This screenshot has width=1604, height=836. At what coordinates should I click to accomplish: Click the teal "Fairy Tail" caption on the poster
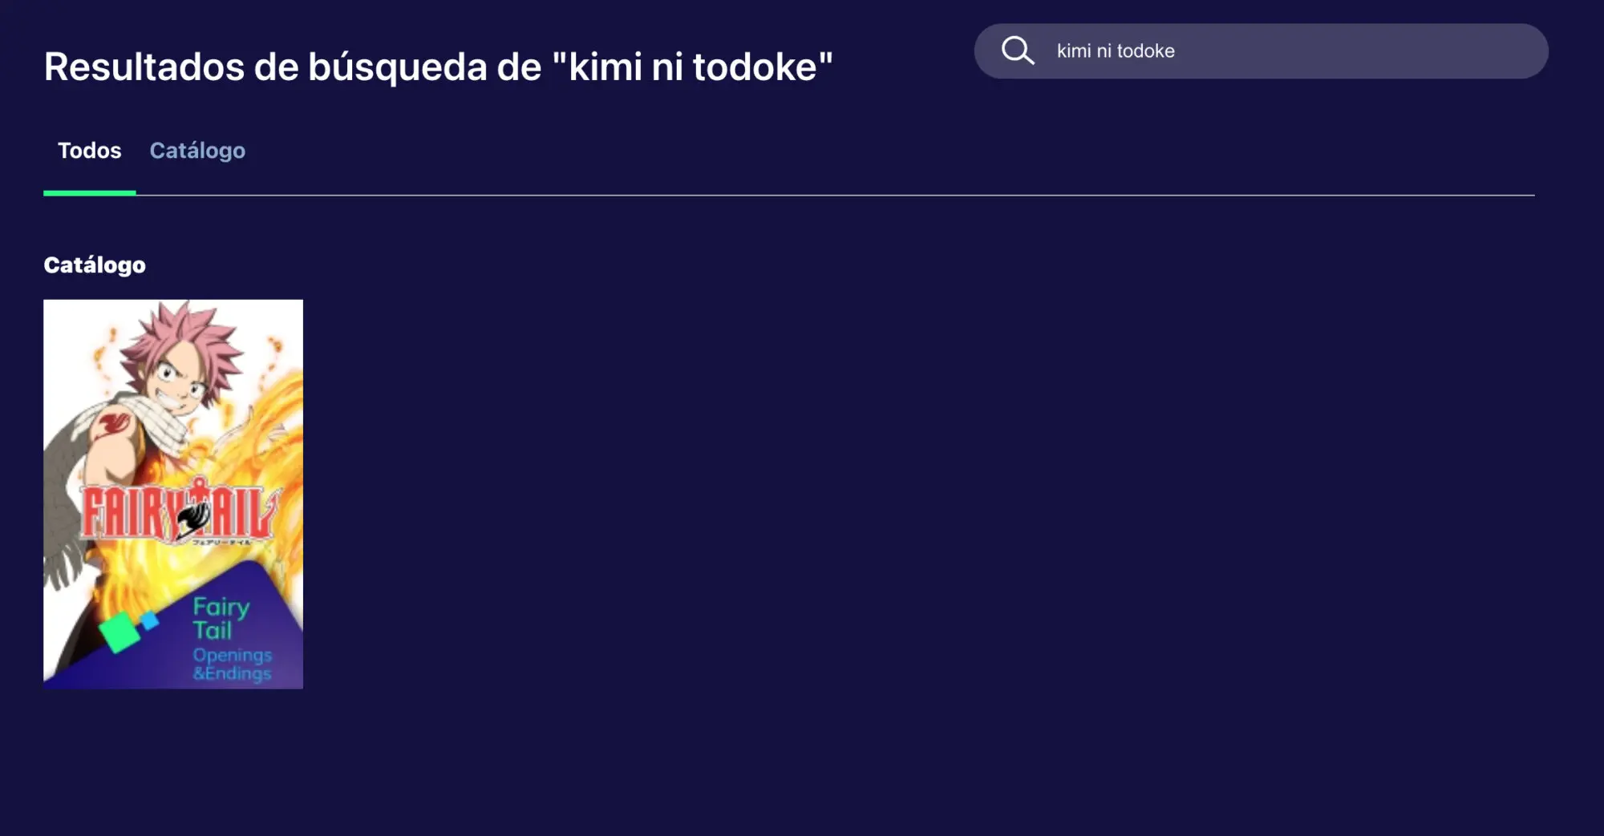click(x=221, y=618)
